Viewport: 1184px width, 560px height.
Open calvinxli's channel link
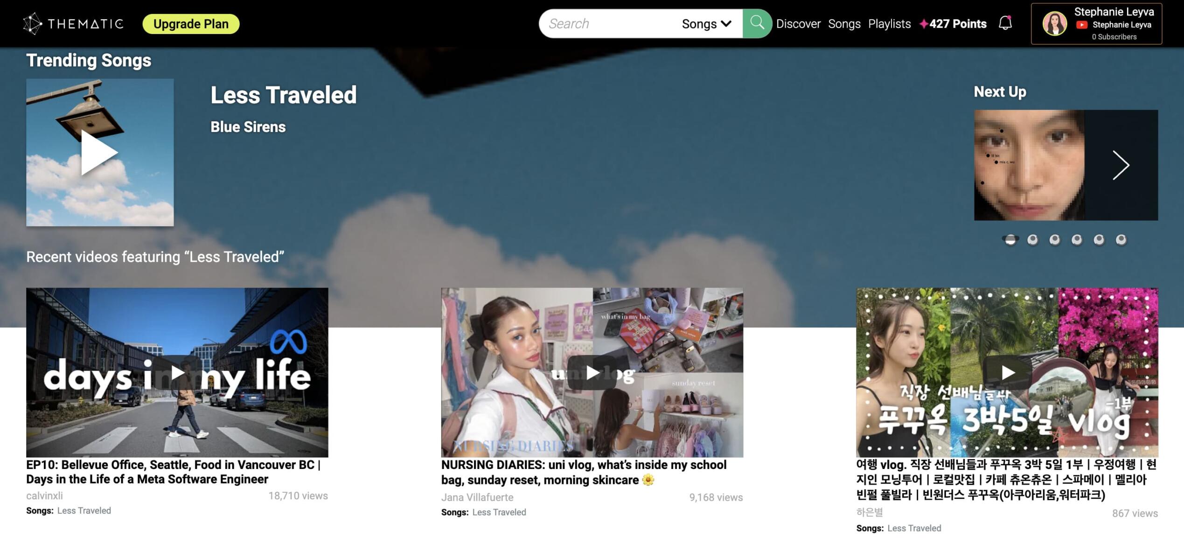[44, 495]
